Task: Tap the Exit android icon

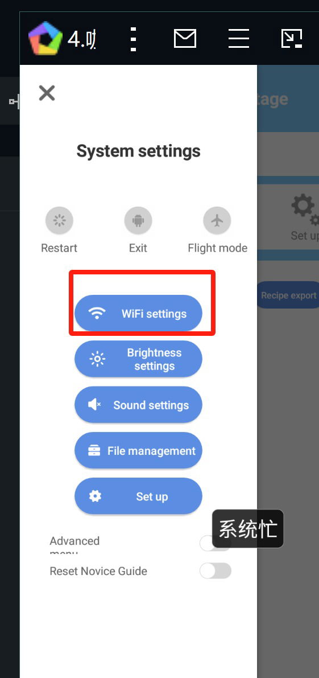Action: click(x=138, y=220)
